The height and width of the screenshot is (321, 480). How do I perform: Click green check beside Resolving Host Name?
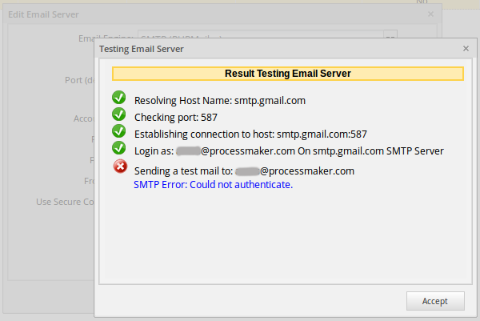pyautogui.click(x=119, y=98)
